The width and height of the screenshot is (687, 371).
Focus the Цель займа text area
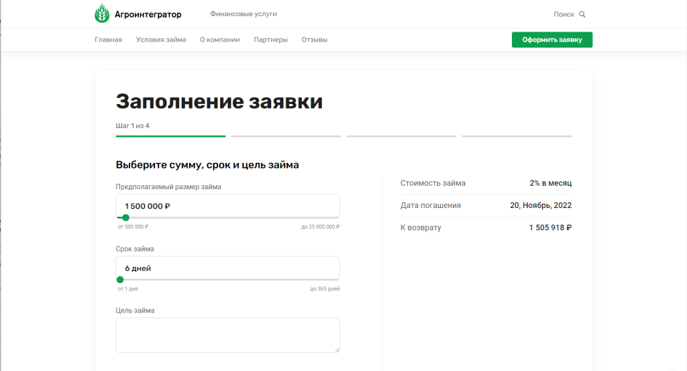(227, 335)
